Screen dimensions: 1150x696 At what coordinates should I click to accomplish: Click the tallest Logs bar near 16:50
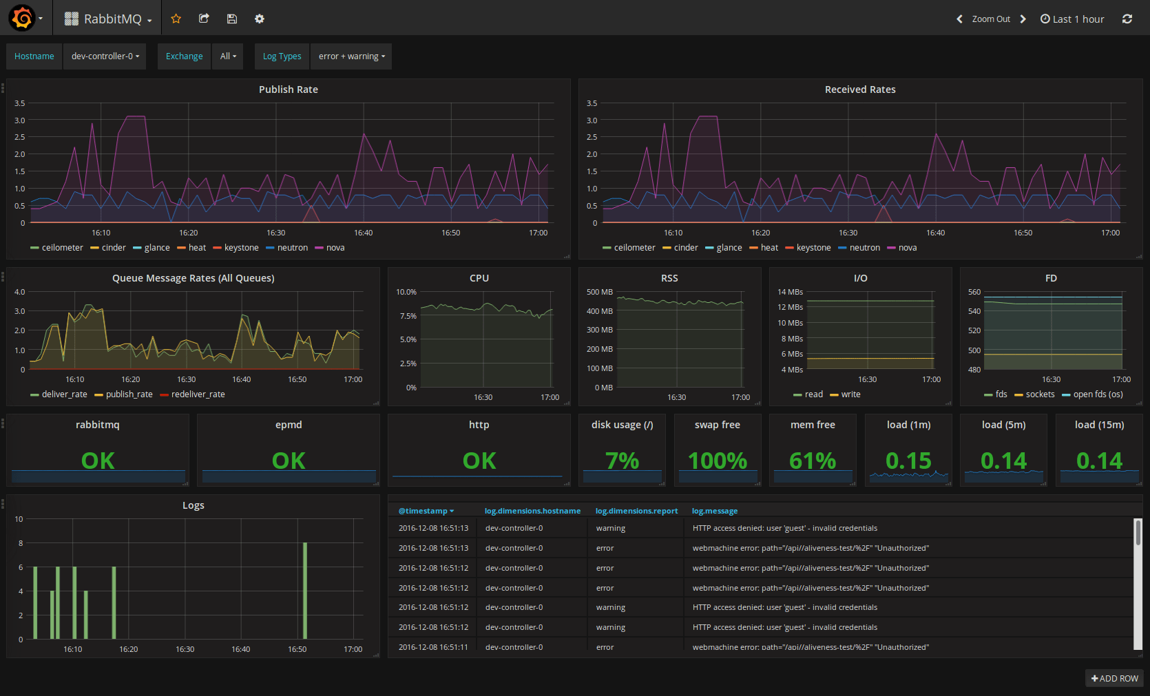[305, 591]
